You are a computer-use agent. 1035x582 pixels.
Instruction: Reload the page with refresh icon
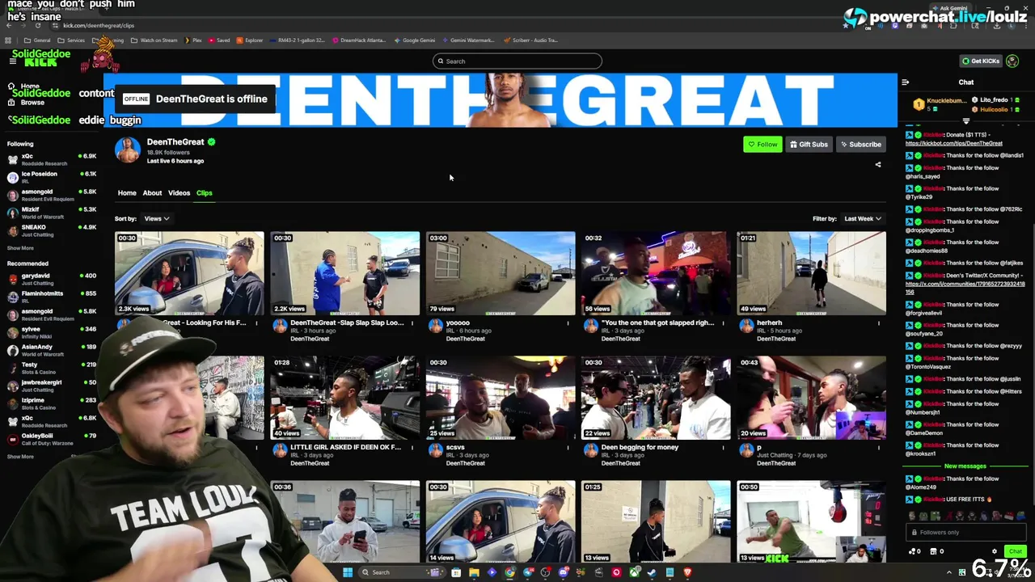[38, 25]
